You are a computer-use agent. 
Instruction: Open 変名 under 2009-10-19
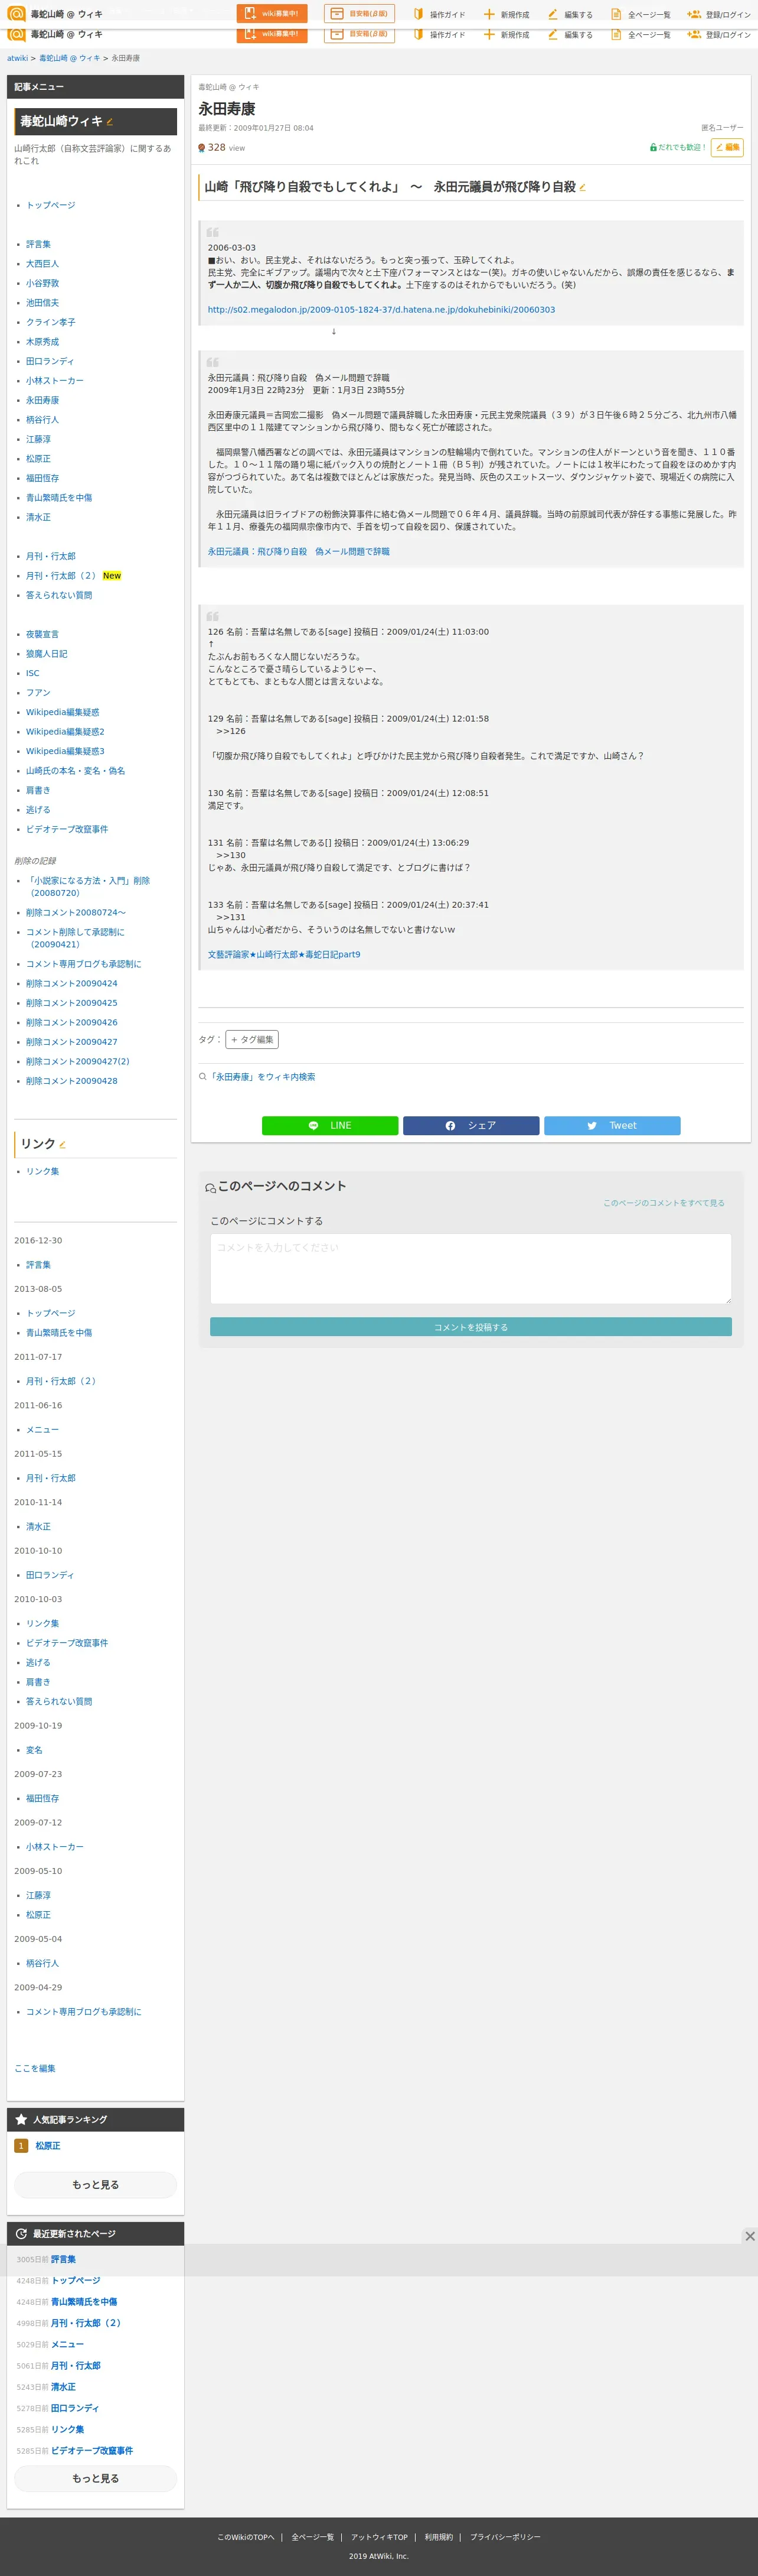[34, 1751]
